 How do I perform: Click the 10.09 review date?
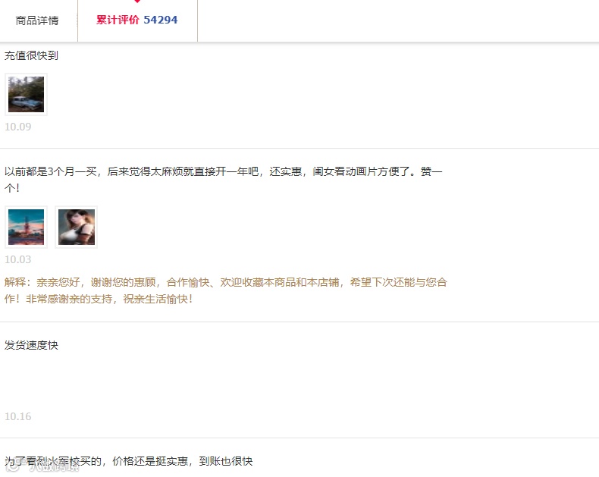coord(18,127)
